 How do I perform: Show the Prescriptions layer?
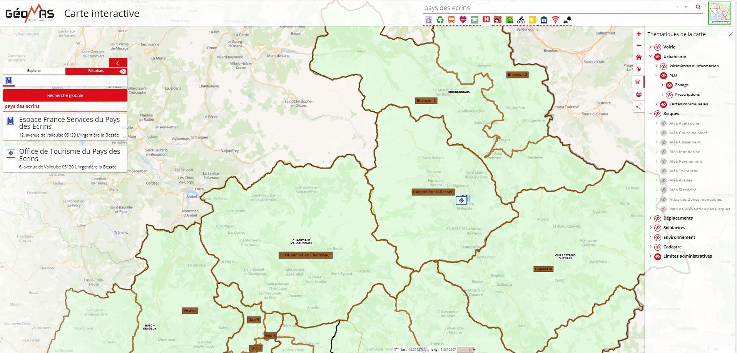tap(669, 95)
